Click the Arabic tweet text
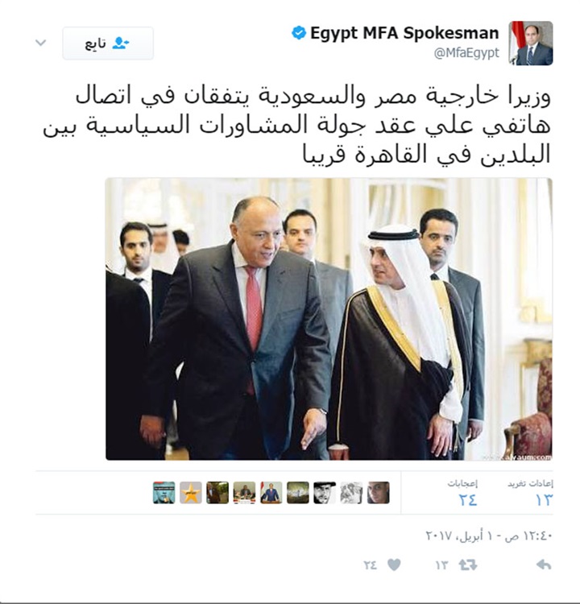This screenshot has height=604, width=580. click(296, 125)
